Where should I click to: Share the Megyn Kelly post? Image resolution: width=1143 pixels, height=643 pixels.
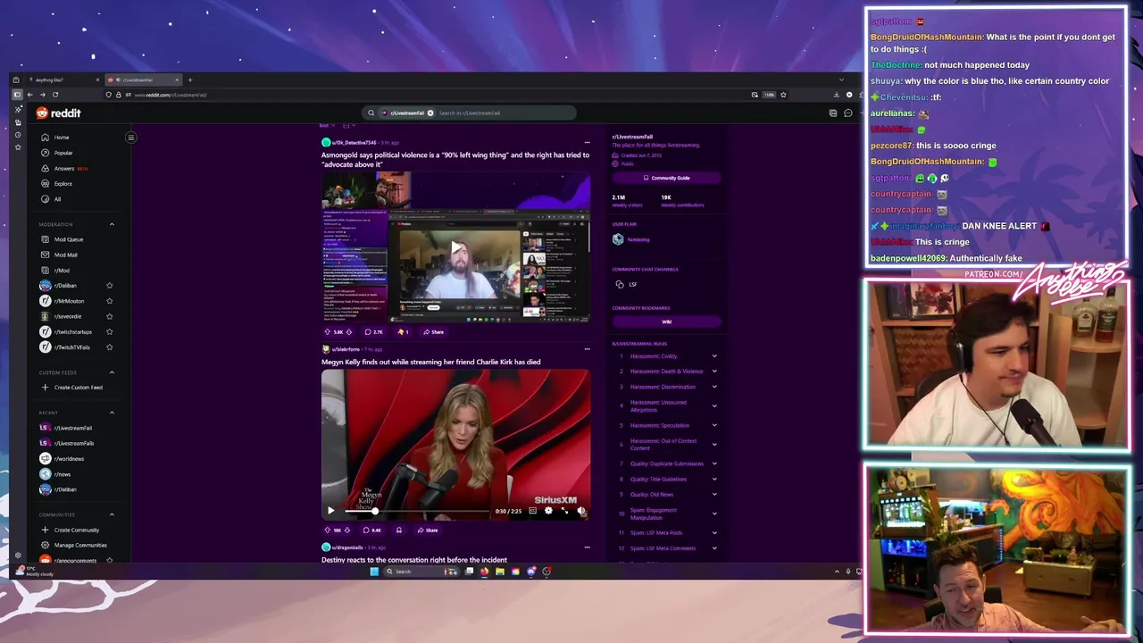click(x=428, y=530)
